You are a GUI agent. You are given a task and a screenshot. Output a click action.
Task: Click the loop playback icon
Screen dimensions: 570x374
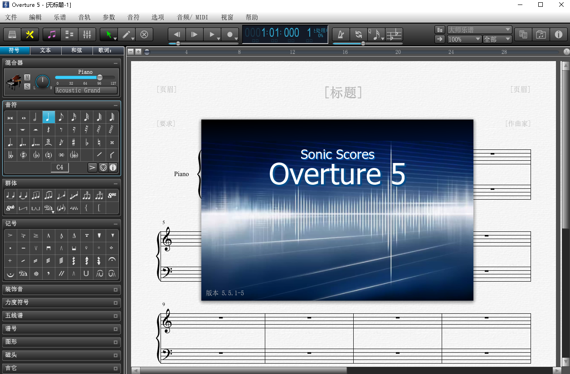tap(358, 34)
